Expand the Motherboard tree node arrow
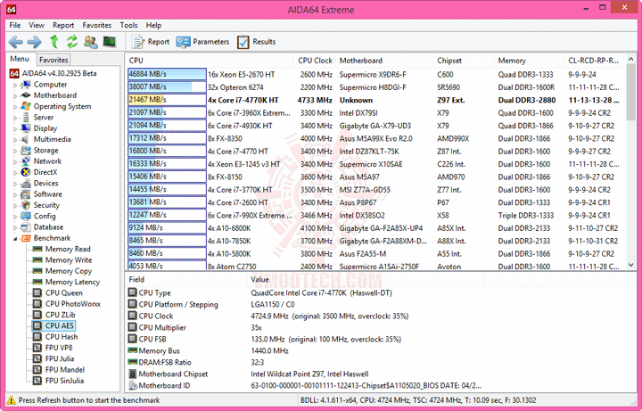The width and height of the screenshot is (642, 411). [x=15, y=96]
